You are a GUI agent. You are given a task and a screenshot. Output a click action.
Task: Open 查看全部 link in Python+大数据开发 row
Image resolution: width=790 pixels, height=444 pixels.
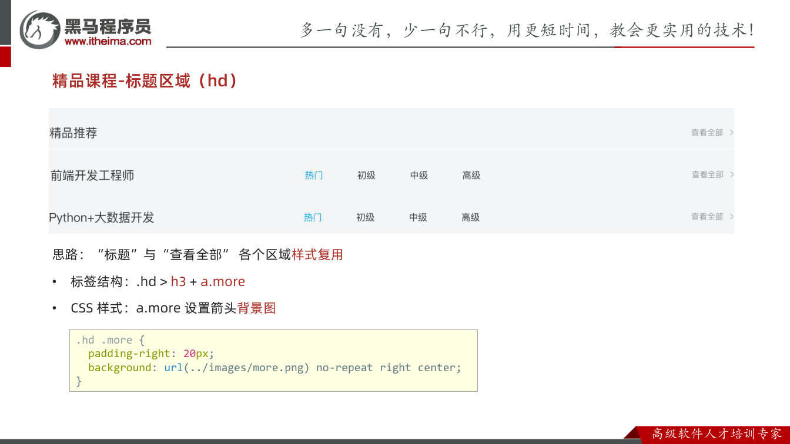pos(707,217)
